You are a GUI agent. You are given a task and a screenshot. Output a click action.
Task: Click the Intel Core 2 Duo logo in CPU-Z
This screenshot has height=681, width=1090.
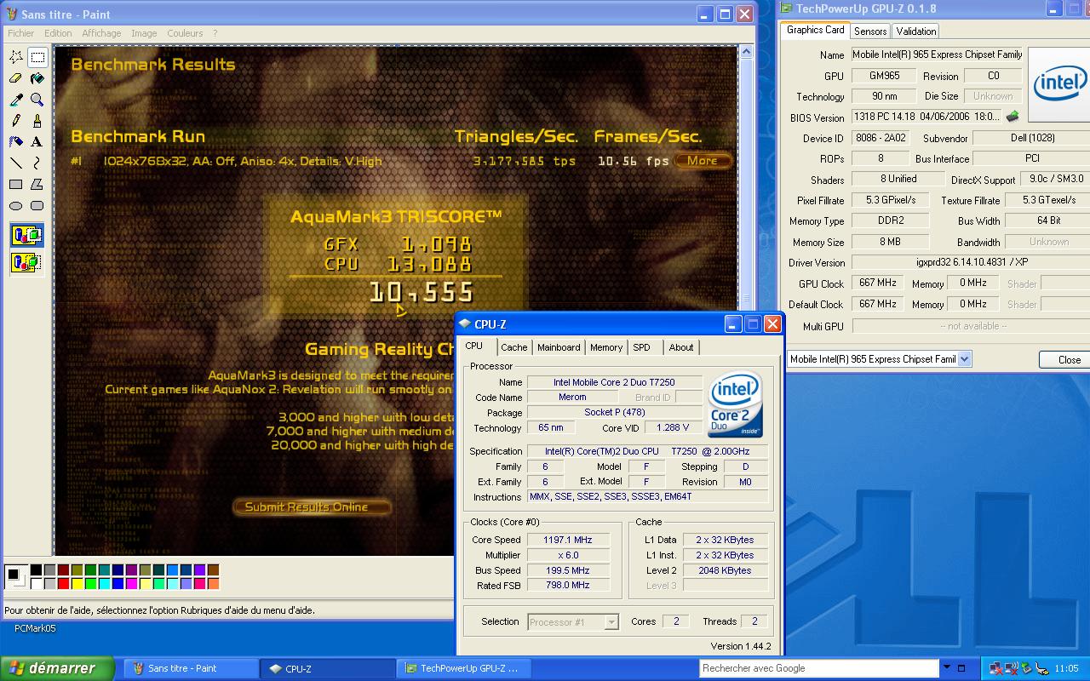734,404
